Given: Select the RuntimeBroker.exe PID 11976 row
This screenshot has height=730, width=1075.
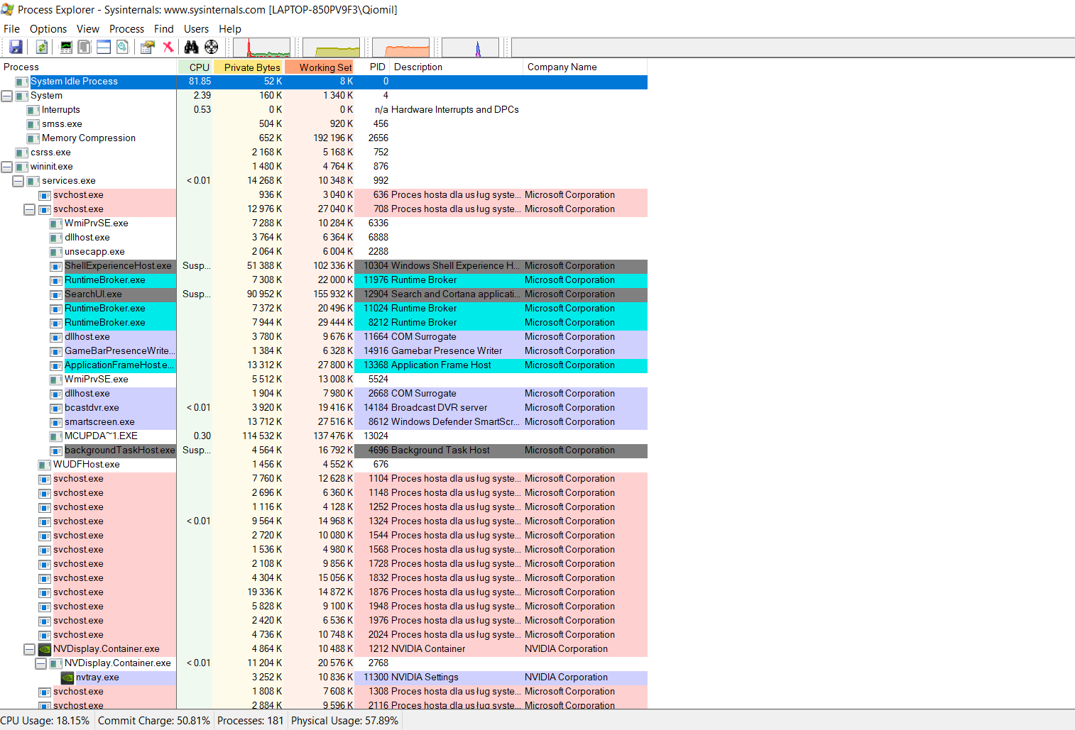Looking at the screenshot, I should pos(324,280).
